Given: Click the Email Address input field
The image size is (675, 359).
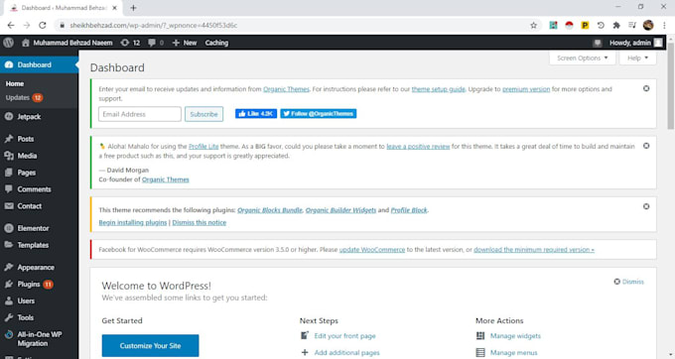Looking at the screenshot, I should [x=140, y=114].
